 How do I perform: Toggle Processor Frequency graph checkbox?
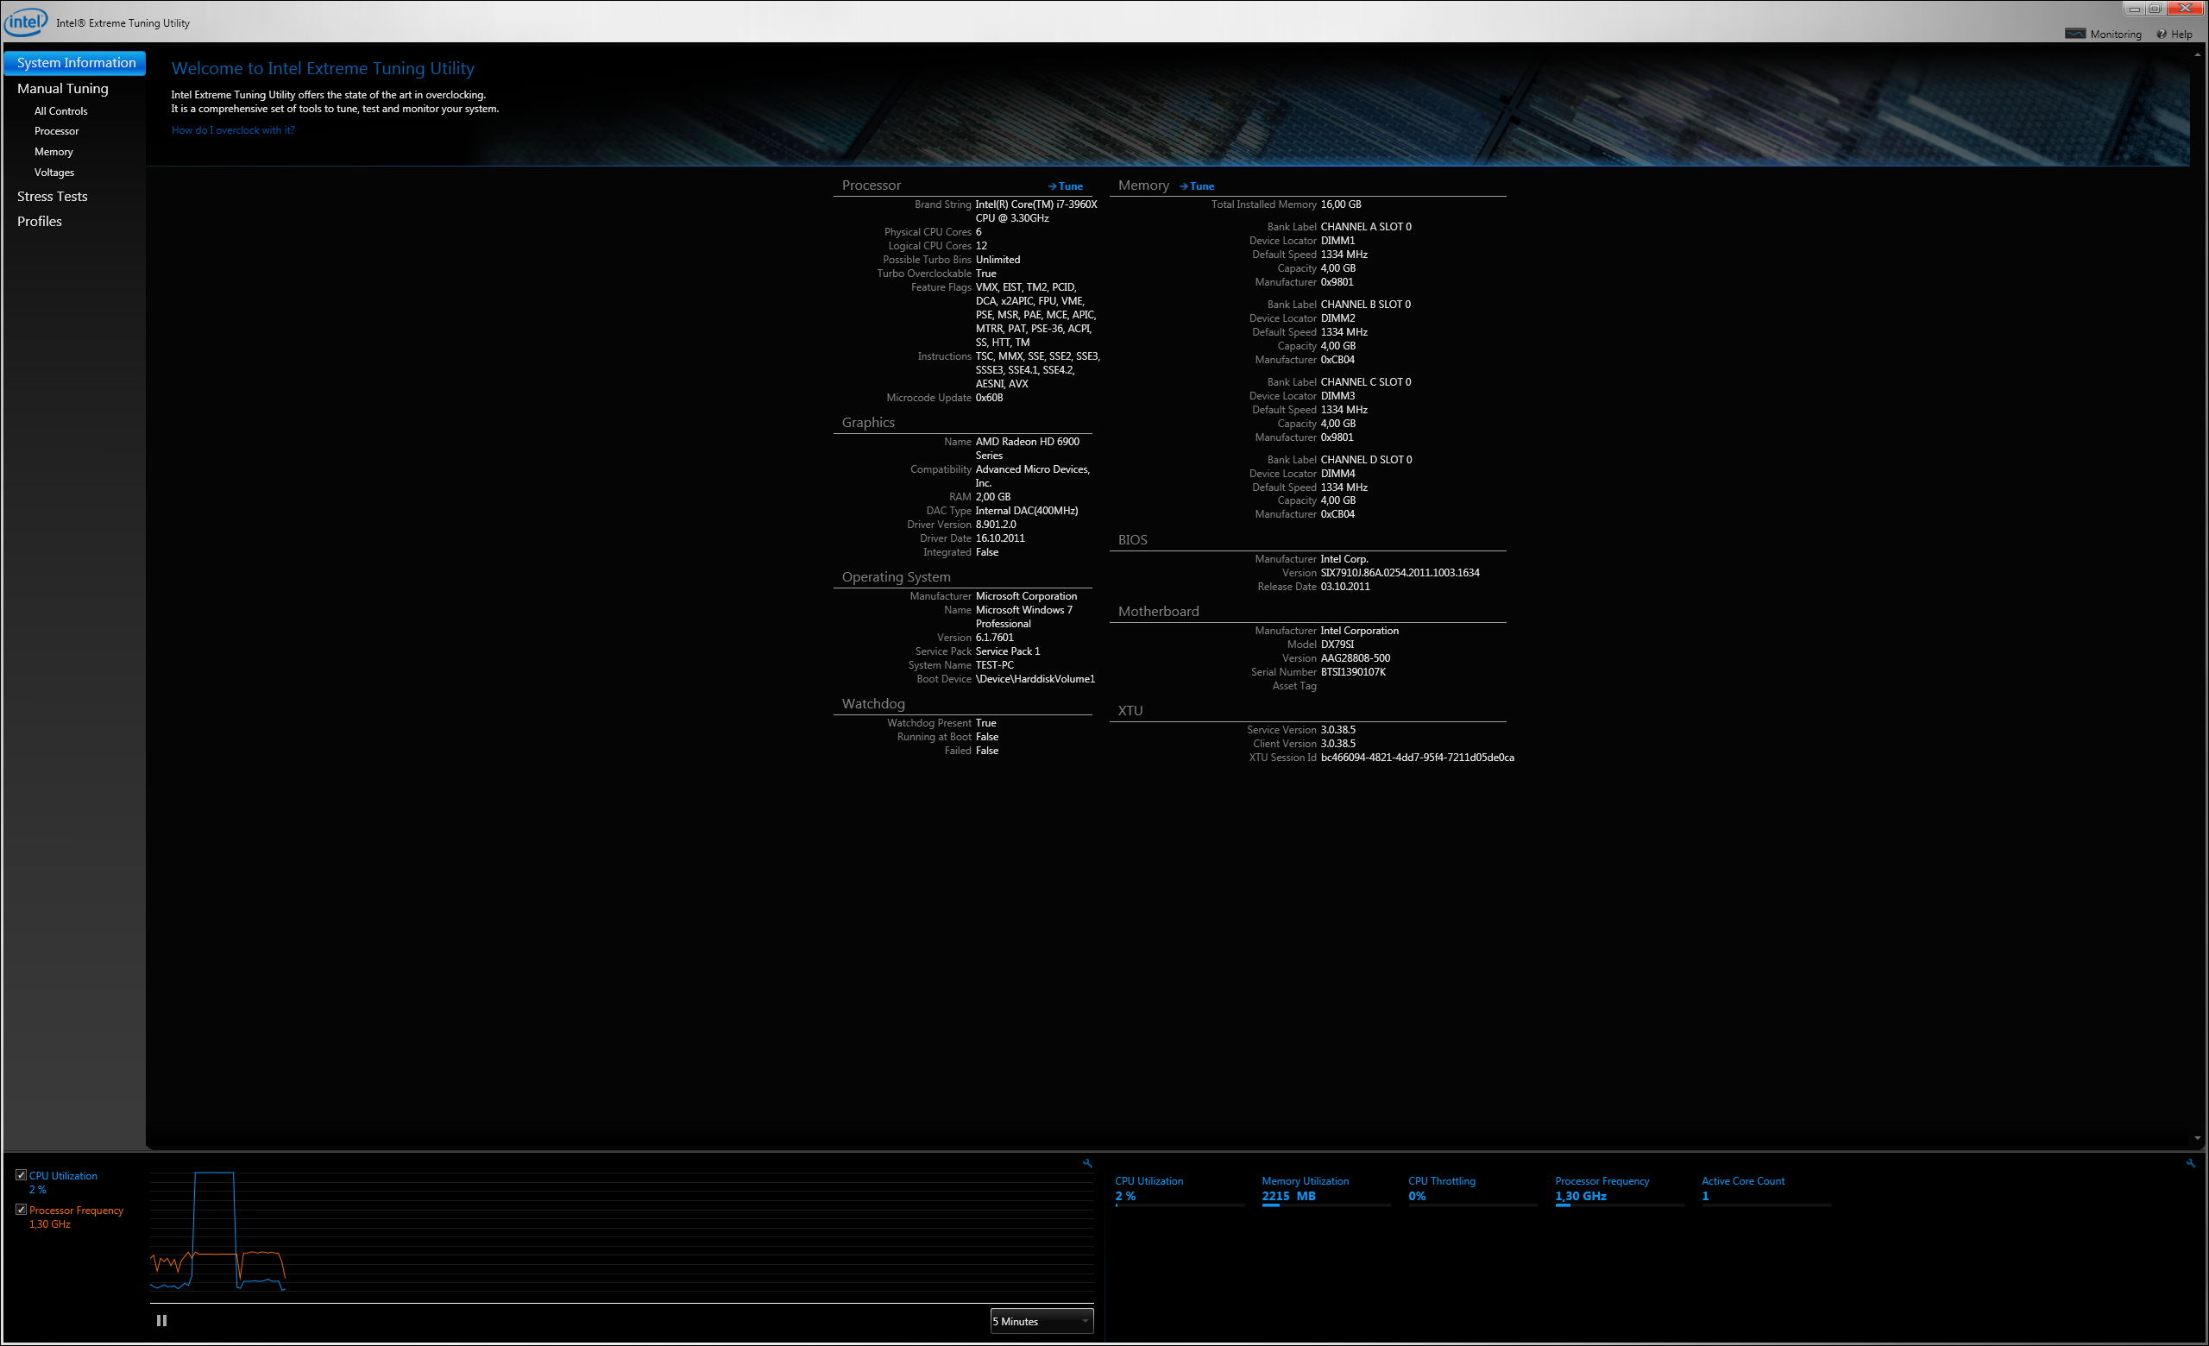(22, 1209)
